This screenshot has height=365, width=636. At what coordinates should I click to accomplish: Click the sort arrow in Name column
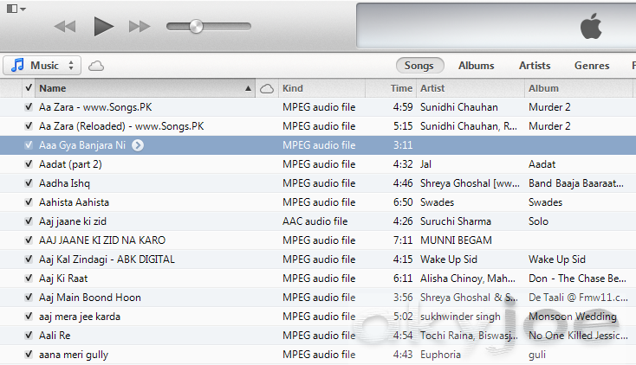pyautogui.click(x=248, y=88)
